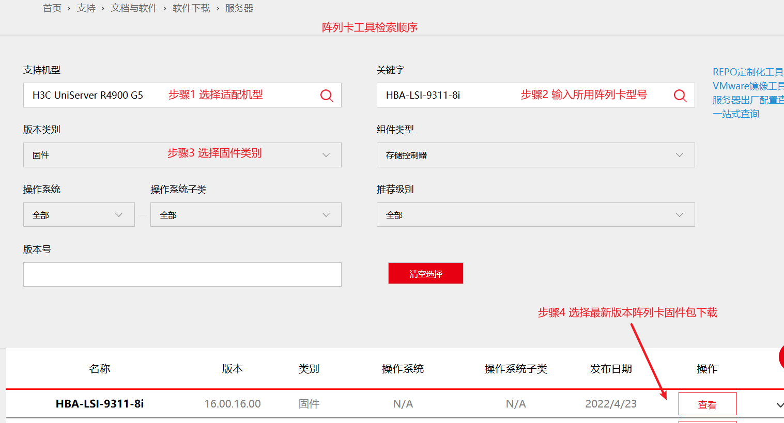Click 查看 button for HBA-LSI-9311-8i
The image size is (784, 423).
(x=707, y=404)
